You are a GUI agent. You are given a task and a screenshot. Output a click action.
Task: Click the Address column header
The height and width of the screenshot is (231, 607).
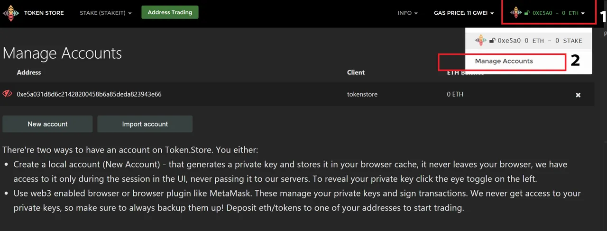pyautogui.click(x=29, y=72)
